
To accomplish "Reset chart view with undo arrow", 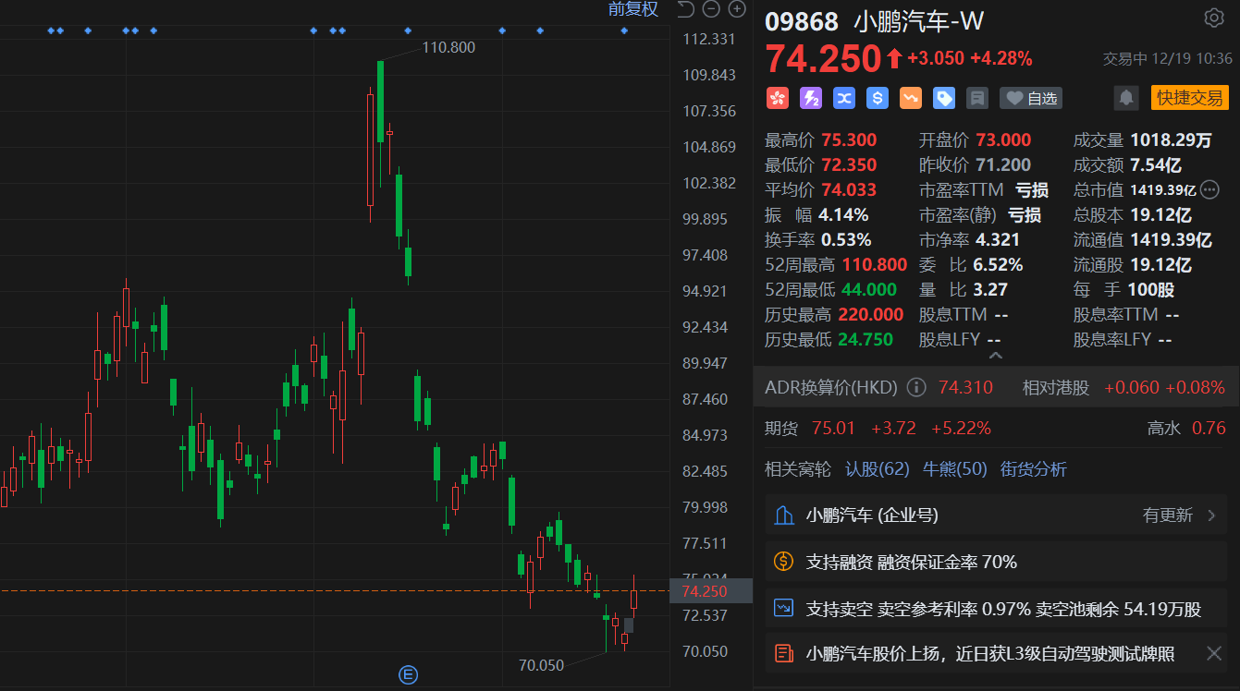I will click(685, 9).
